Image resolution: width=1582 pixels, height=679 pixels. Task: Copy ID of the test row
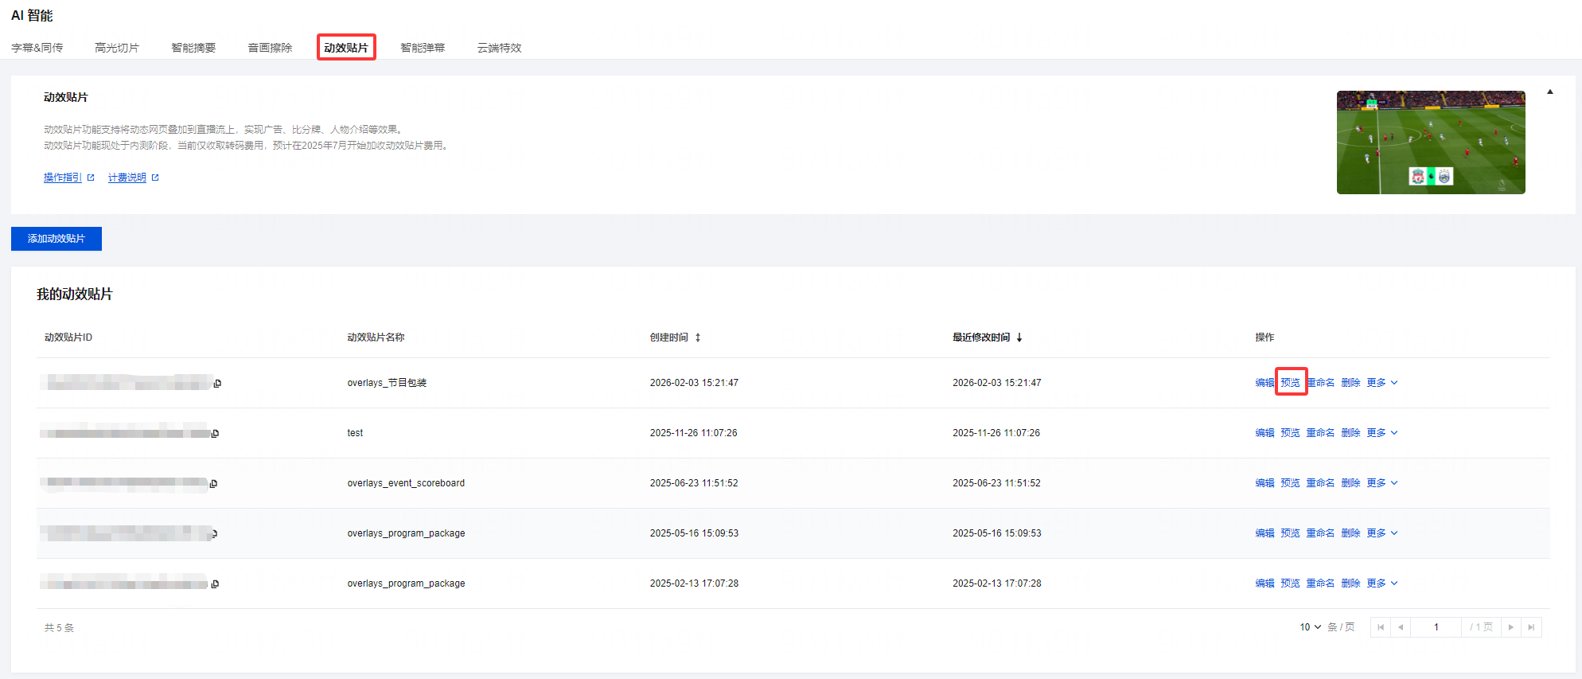coord(215,434)
